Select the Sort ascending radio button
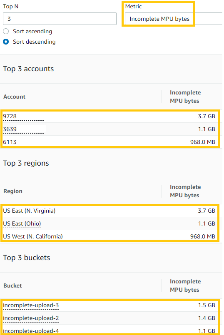The image size is (224, 335). [x=6, y=31]
